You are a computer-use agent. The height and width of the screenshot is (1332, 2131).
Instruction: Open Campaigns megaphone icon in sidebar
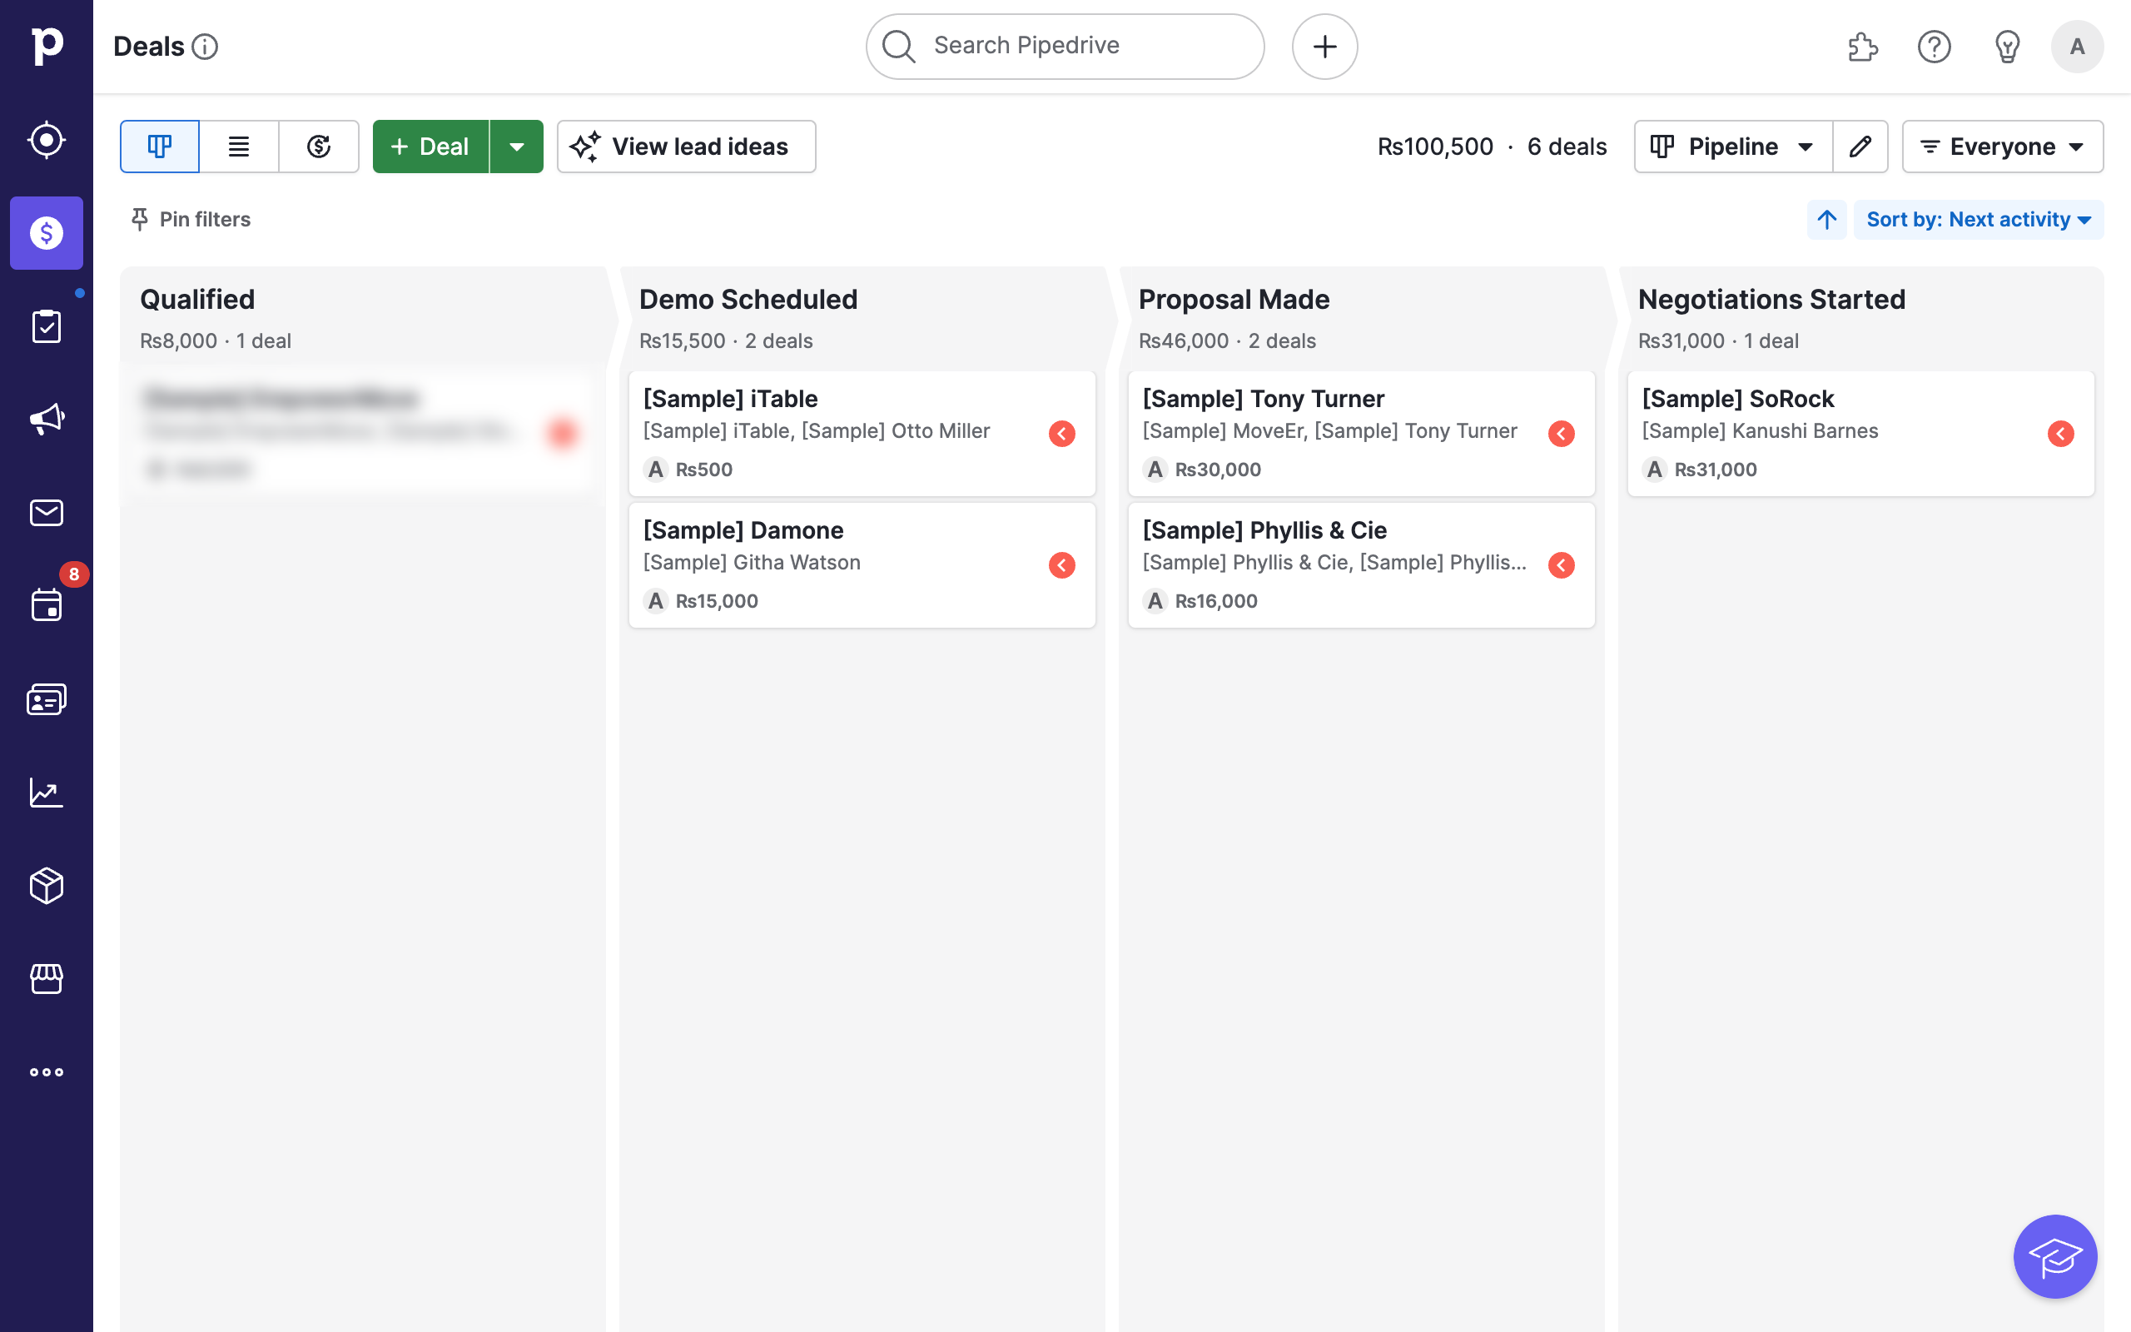(46, 419)
